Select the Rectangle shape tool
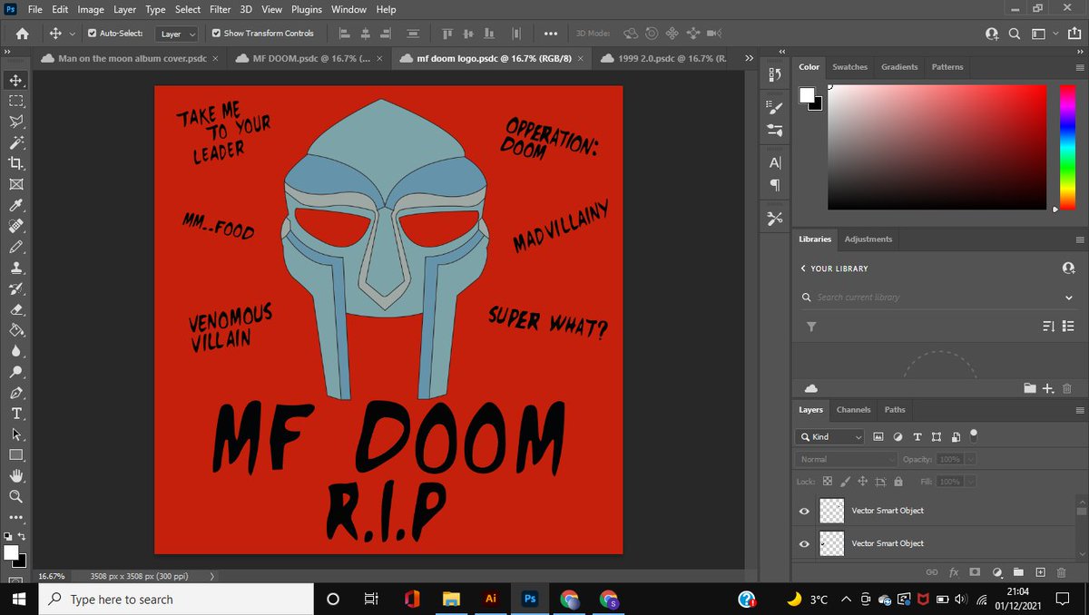The width and height of the screenshot is (1089, 615). pos(16,454)
